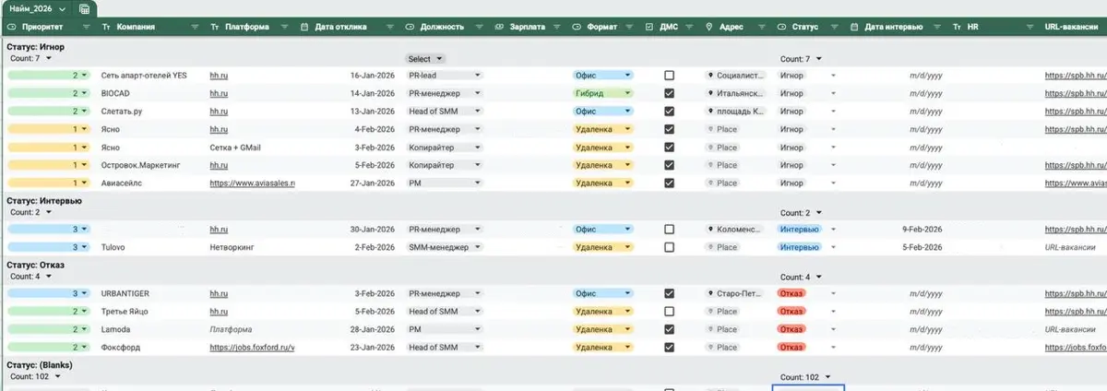Open jobs.foxford.ru platform link for Фоксфорд
The image size is (1107, 391).
[252, 348]
